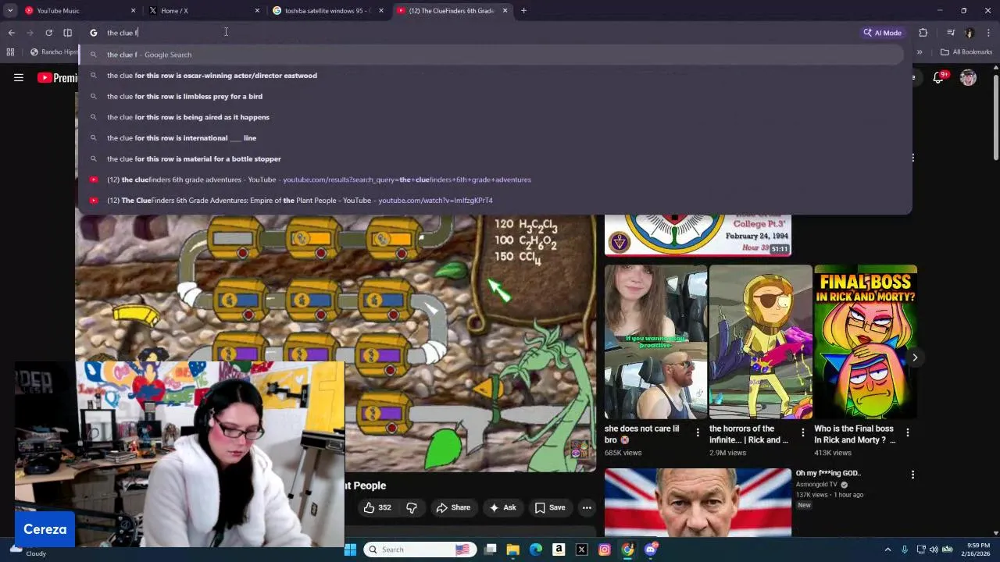
Task: Reload the current page
Action: pos(48,33)
